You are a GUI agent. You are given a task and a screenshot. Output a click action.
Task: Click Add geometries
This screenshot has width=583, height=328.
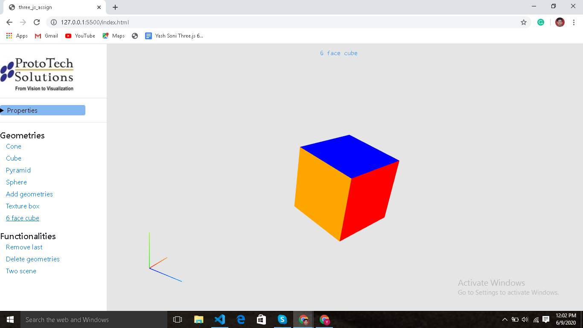coord(29,194)
